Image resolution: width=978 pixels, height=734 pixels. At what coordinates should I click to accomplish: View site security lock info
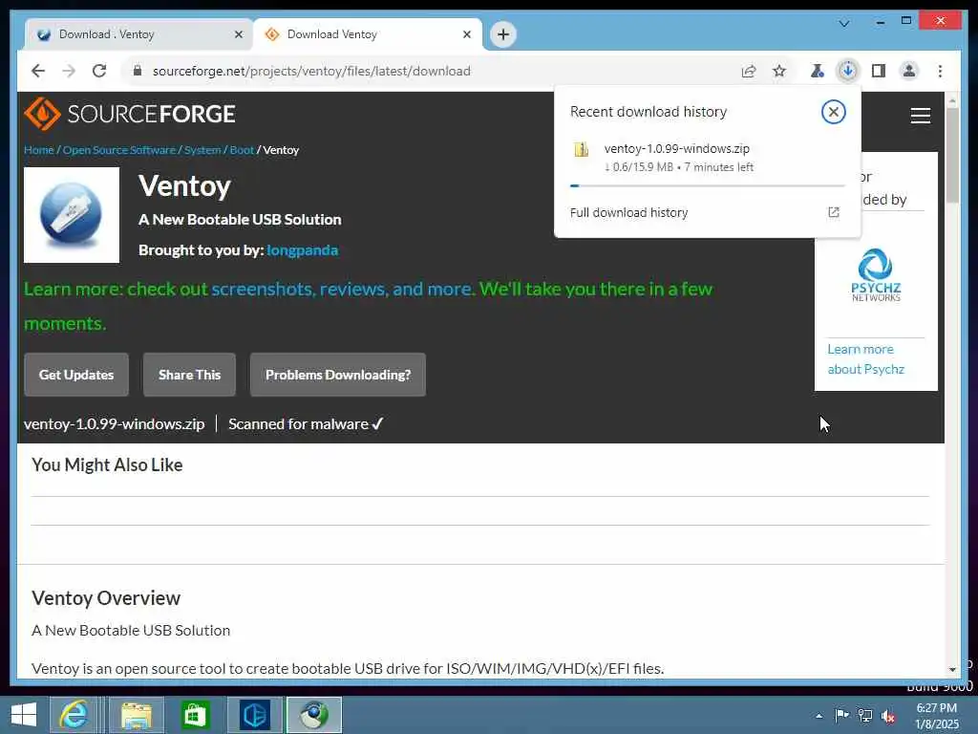click(x=138, y=71)
